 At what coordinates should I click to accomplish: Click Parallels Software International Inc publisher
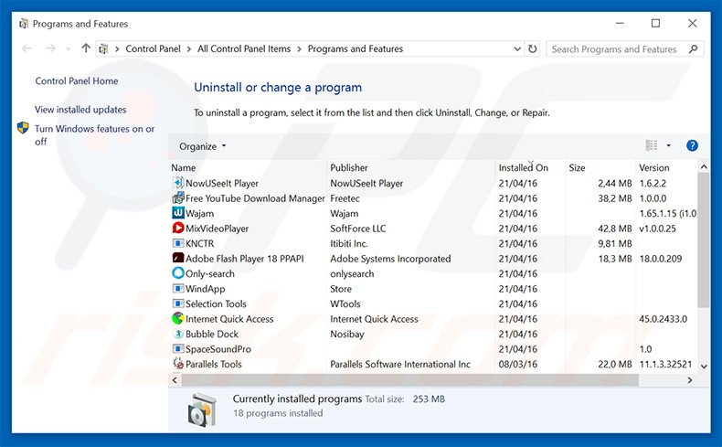pyautogui.click(x=400, y=364)
